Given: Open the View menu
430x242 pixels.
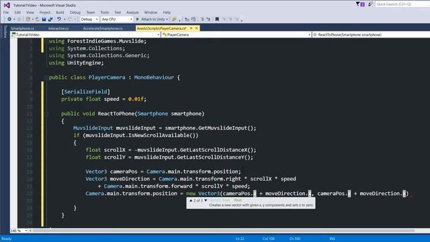Looking at the screenshot, I should tap(30, 12).
